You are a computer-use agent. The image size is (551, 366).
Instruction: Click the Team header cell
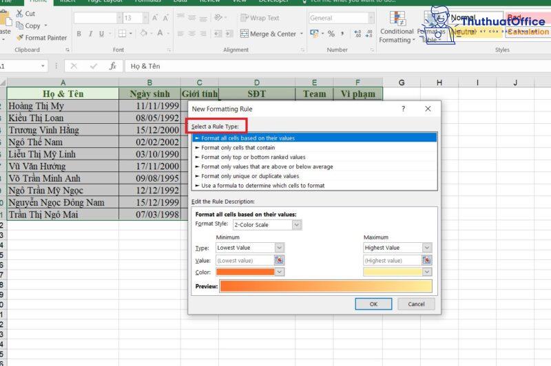point(314,94)
